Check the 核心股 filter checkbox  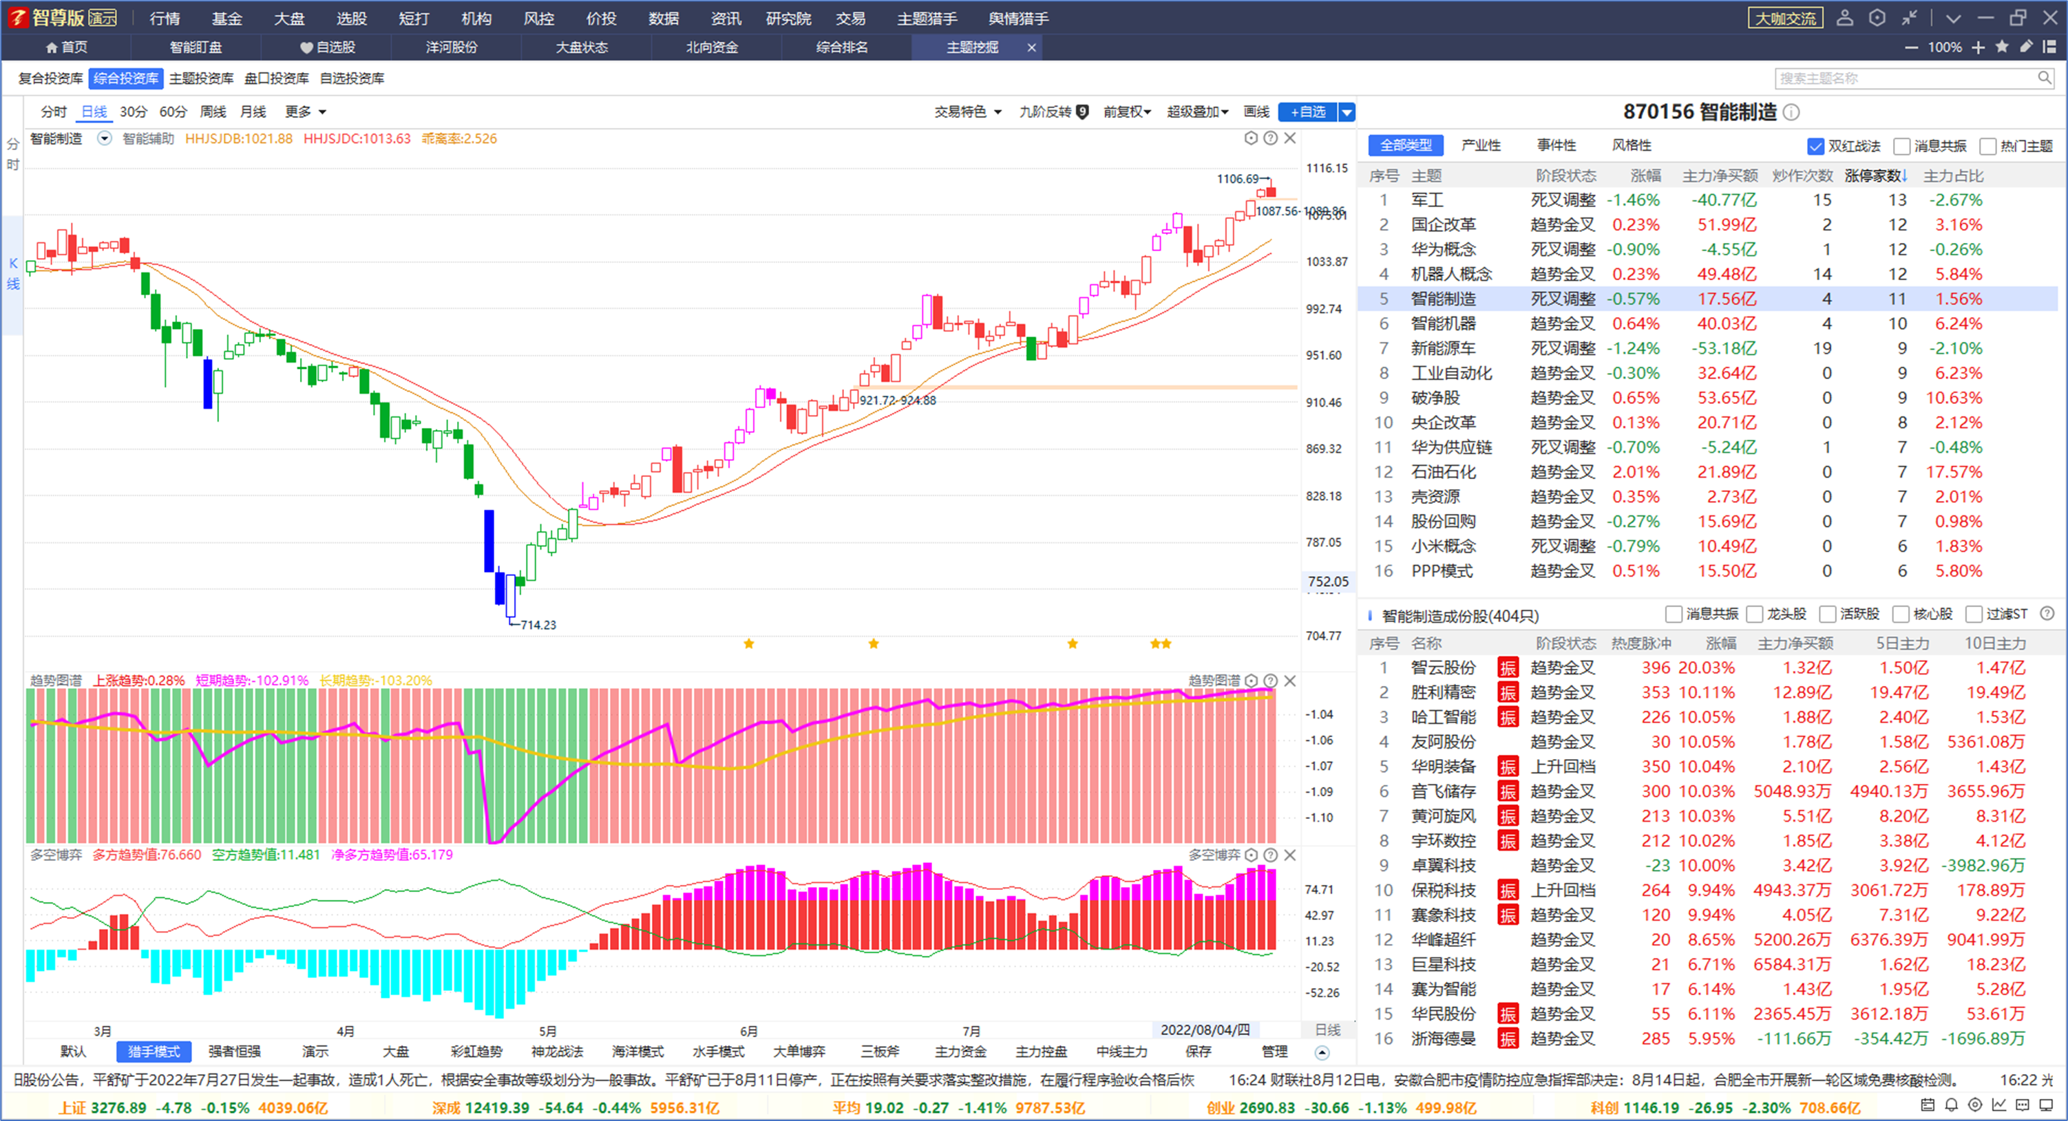1901,615
